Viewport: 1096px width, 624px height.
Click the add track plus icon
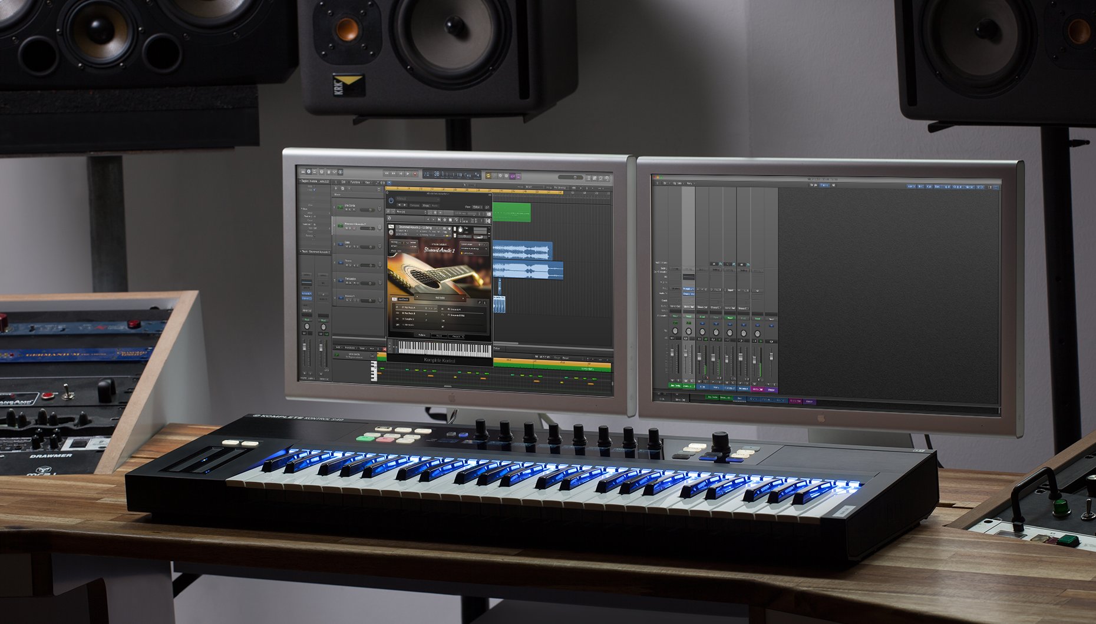(336, 188)
